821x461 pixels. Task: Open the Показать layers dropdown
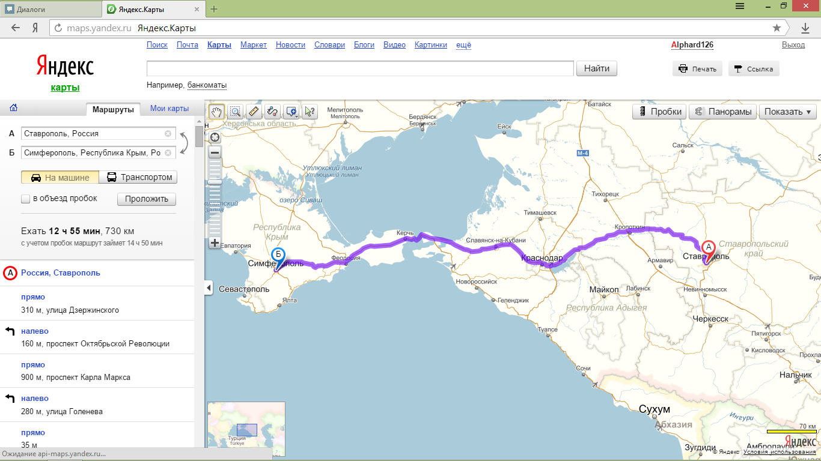point(787,112)
